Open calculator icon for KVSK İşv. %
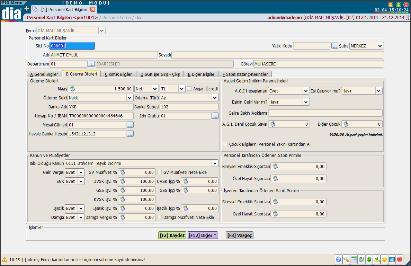Screen dimensions: 411x266 (x=123, y=199)
